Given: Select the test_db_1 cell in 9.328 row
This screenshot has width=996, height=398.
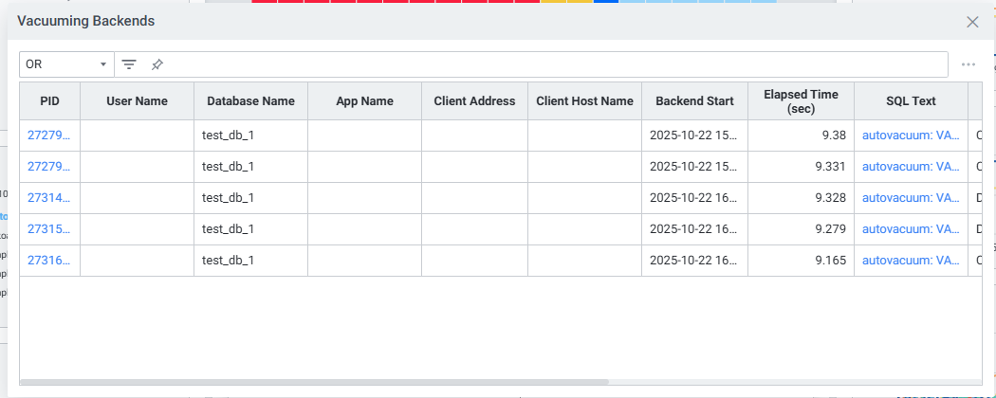Looking at the screenshot, I should click(229, 198).
